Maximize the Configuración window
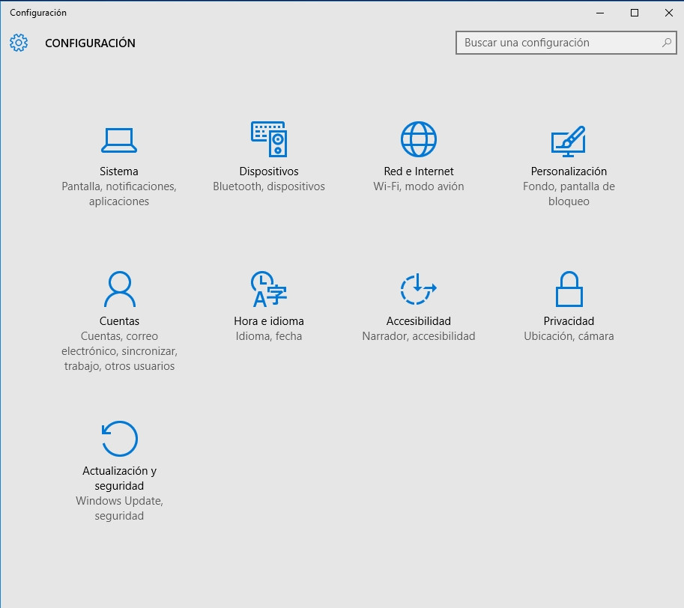This screenshot has height=608, width=684. (635, 13)
